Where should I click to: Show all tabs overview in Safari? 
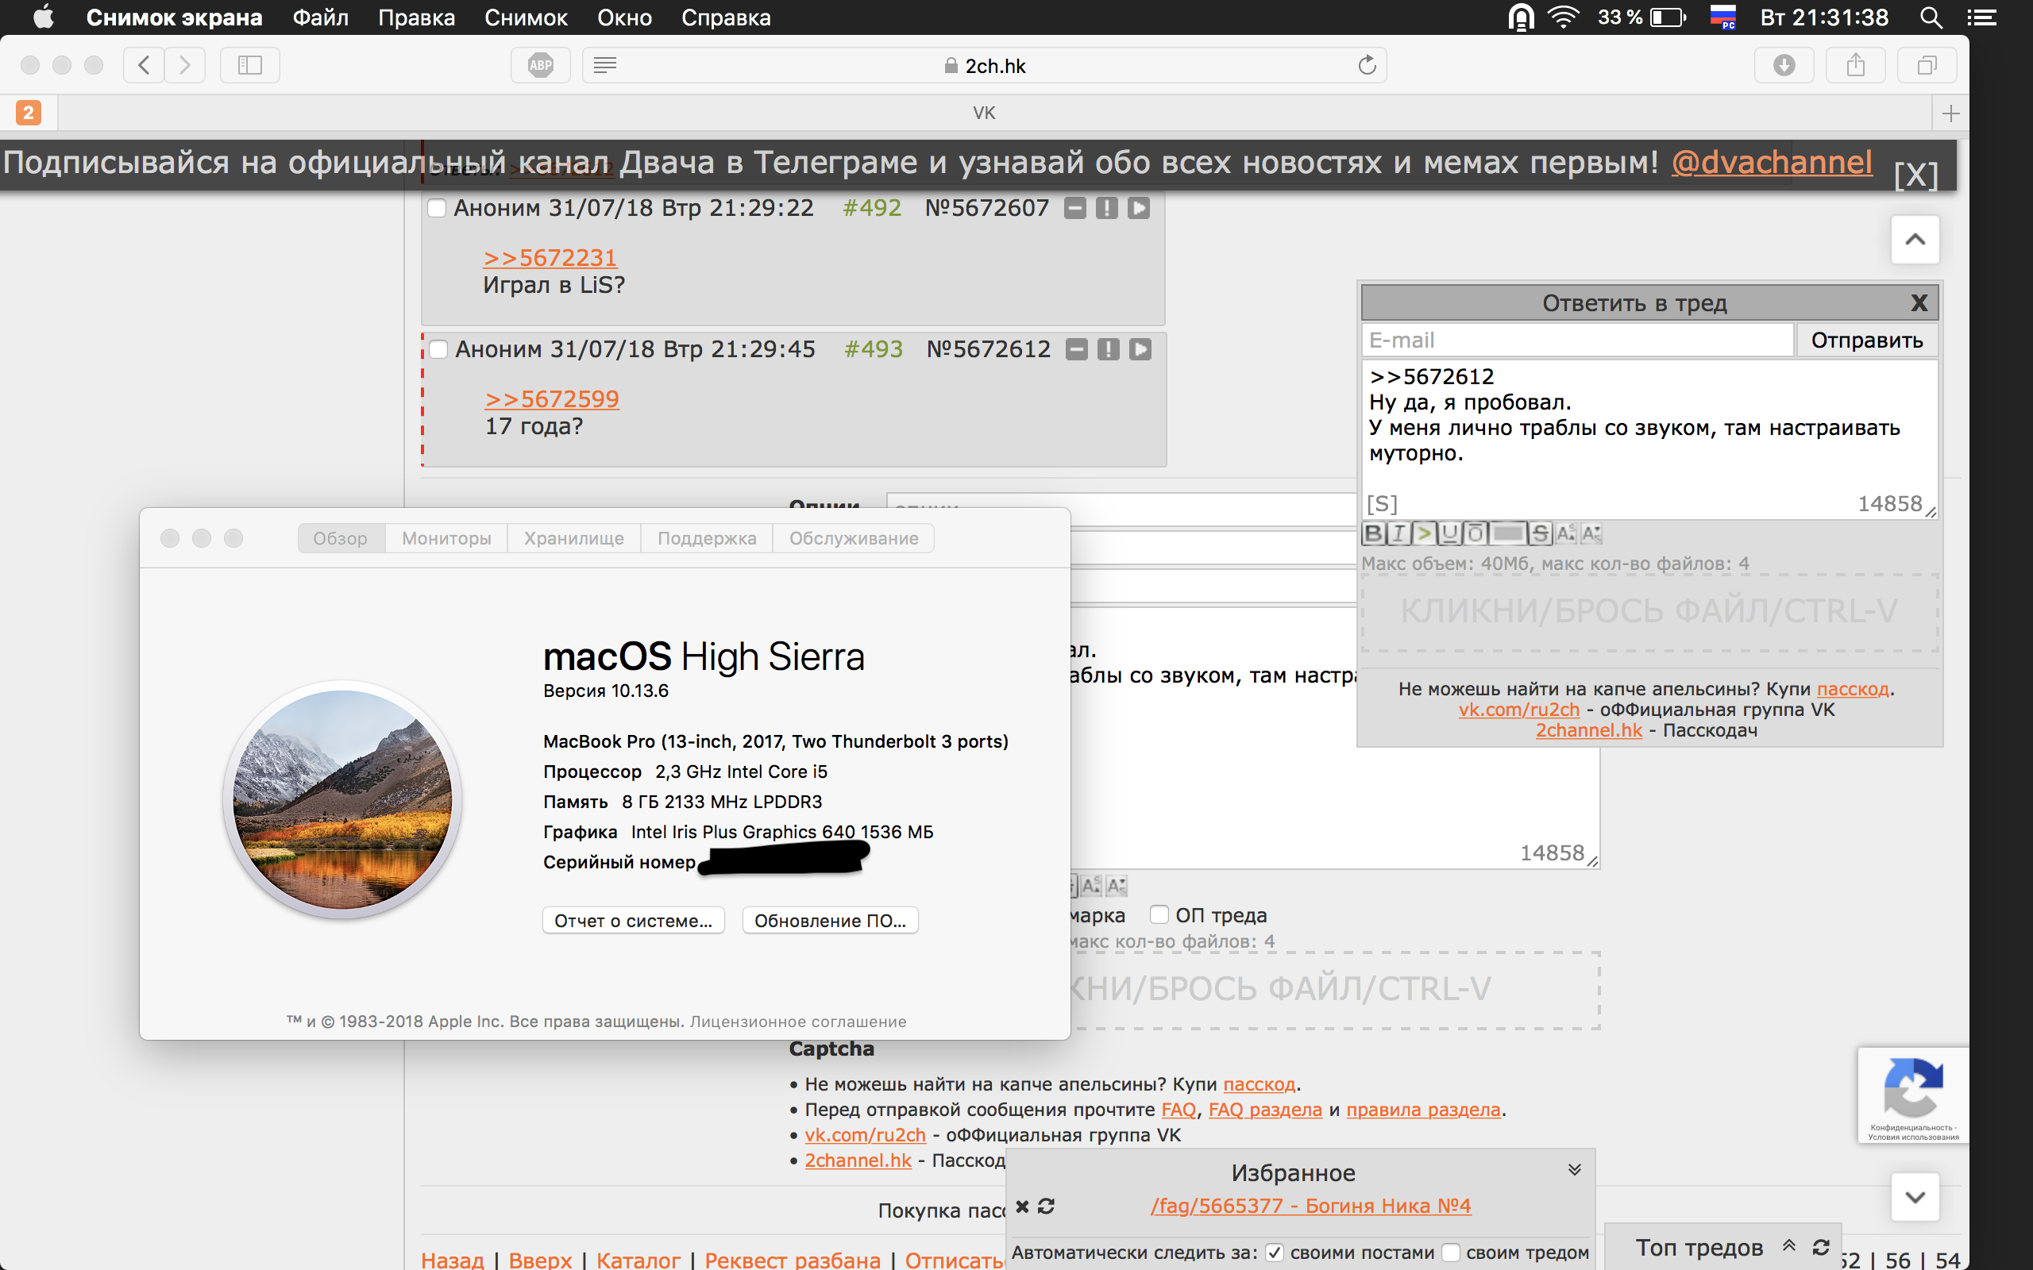pyautogui.click(x=1927, y=64)
